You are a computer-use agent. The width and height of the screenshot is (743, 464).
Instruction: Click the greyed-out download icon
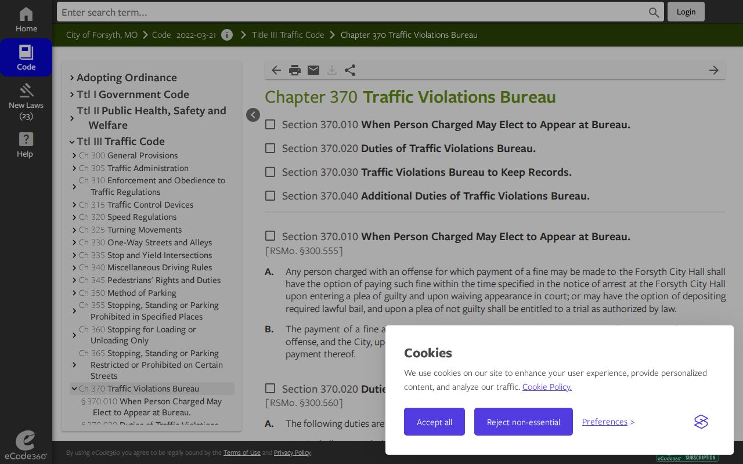tap(332, 70)
